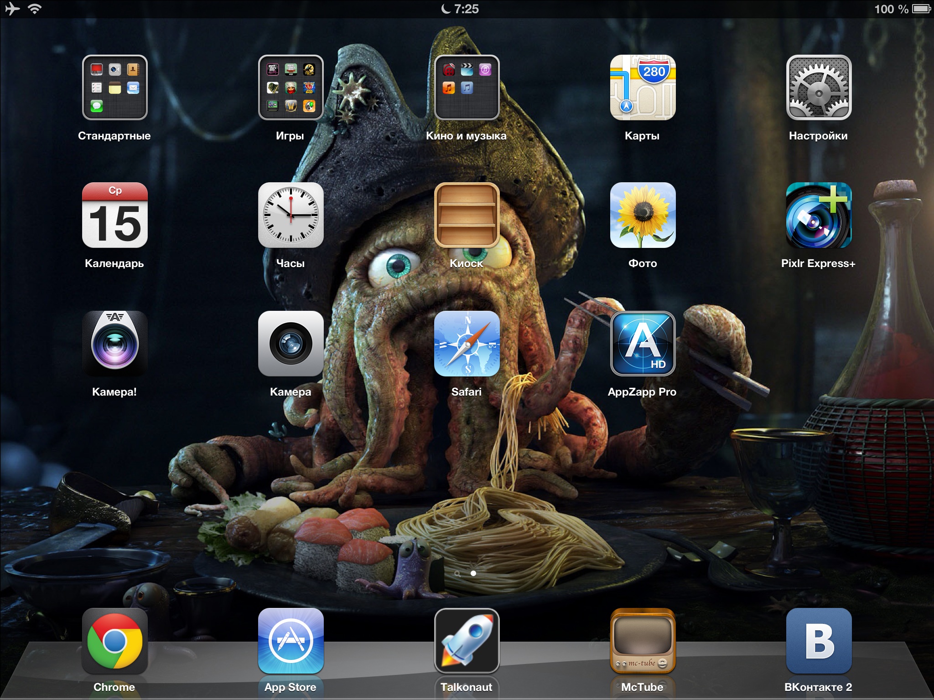Launch the Часы clock app

291,215
